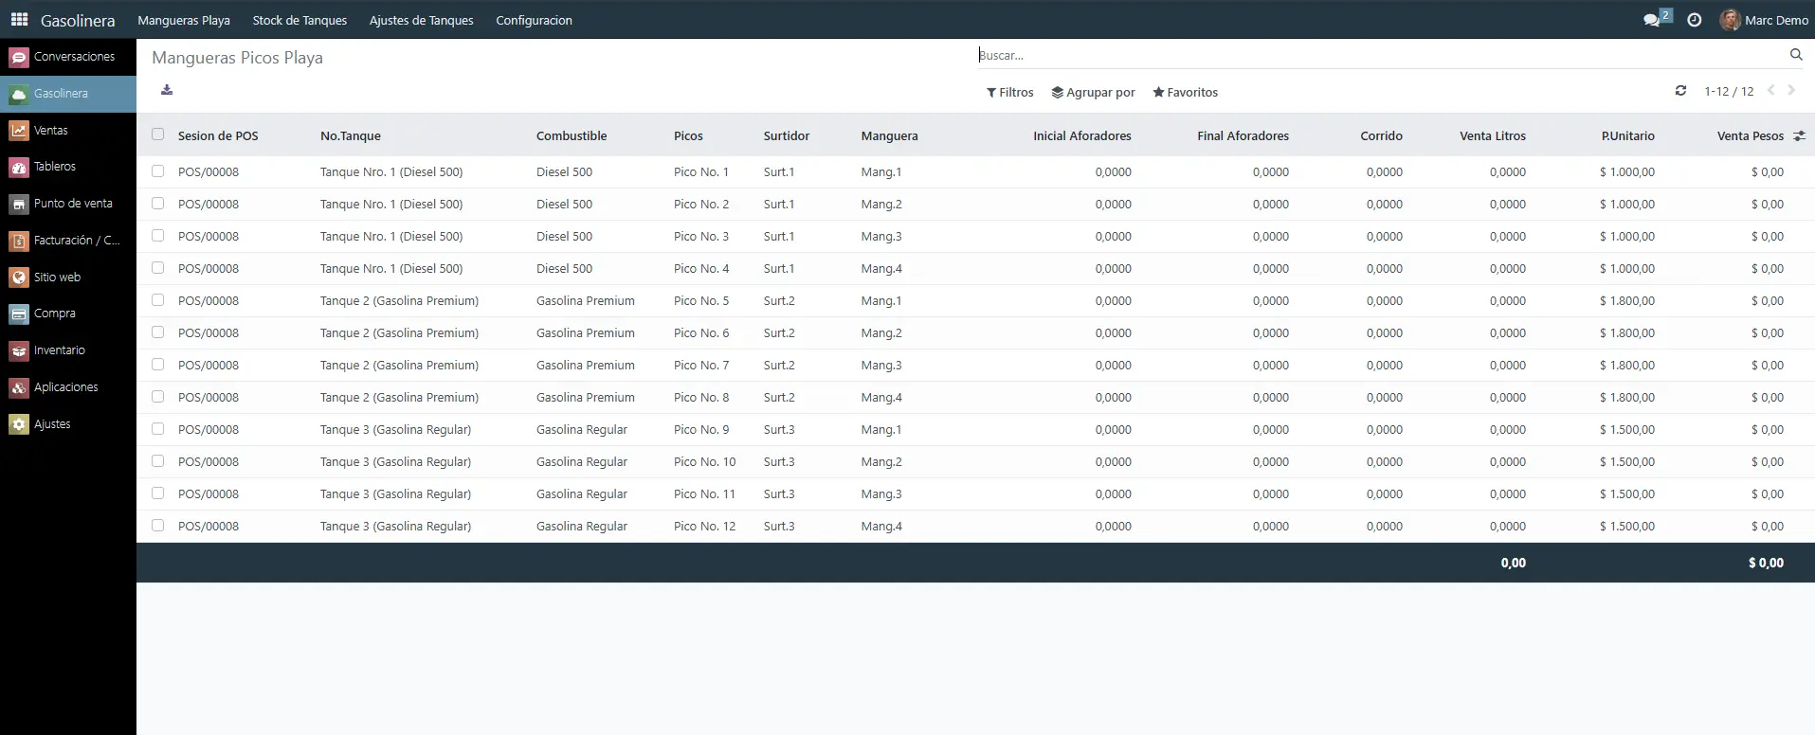Click the 1-12 / 12 pager counter
Screen dimensions: 1815x735
[1729, 91]
